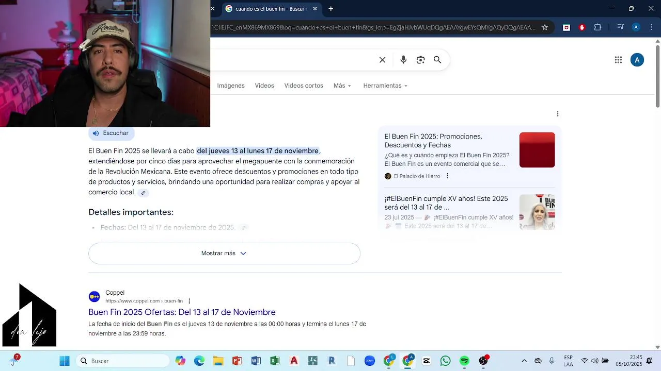661x371 pixels.
Task: Click the browser address bar URL
Action: [x=373, y=27]
